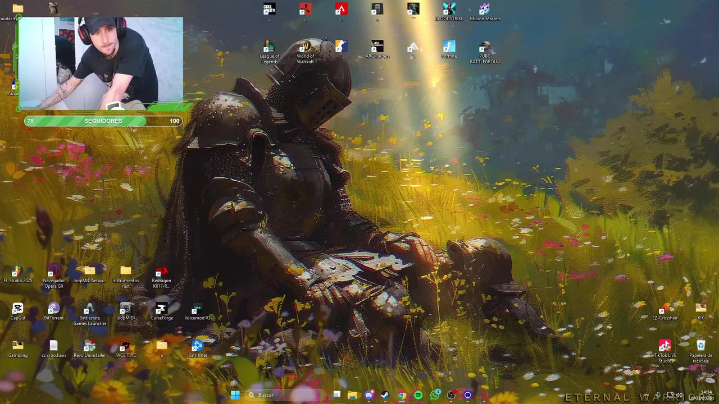Select the cs crosshairs text file

coord(54,349)
